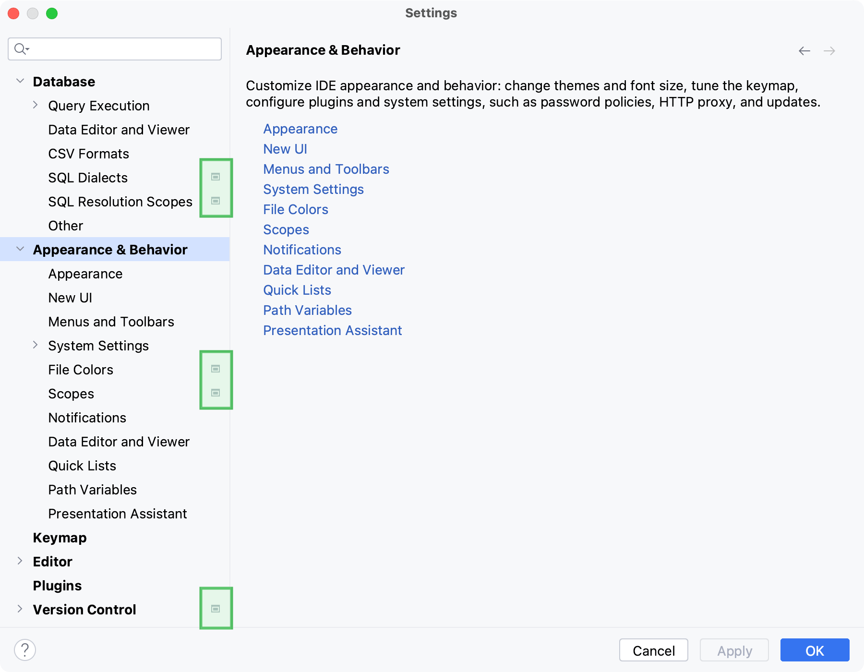This screenshot has width=864, height=672.
Task: Click the forward navigation arrow
Action: pyautogui.click(x=829, y=51)
